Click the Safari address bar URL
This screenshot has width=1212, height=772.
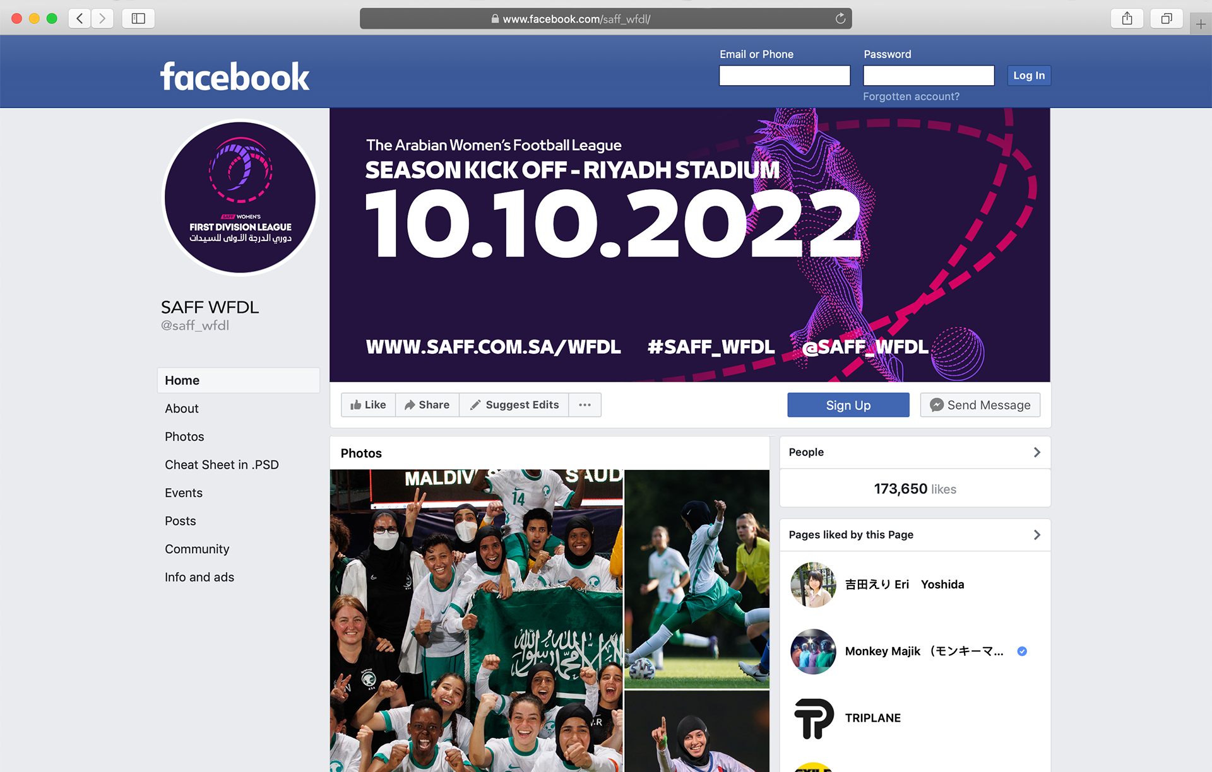576,19
